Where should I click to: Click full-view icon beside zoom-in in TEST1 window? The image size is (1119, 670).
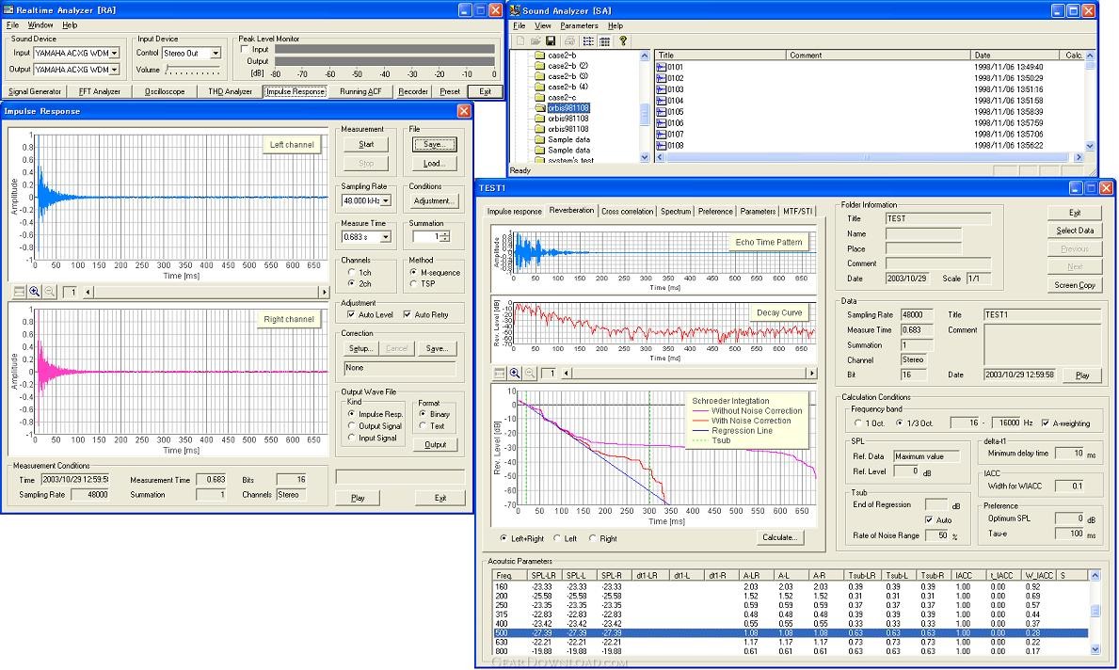coord(500,374)
